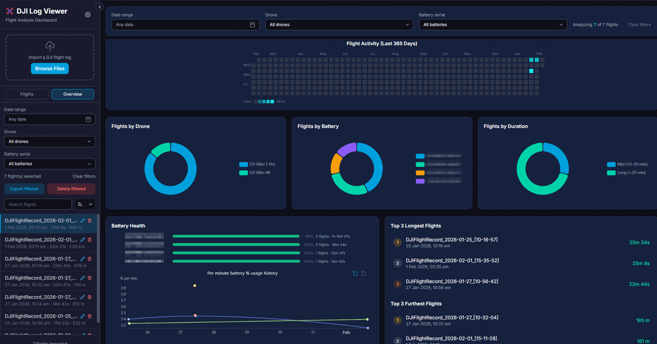Click the Browse Files button
Screen dimensions: 657x344
pos(50,68)
